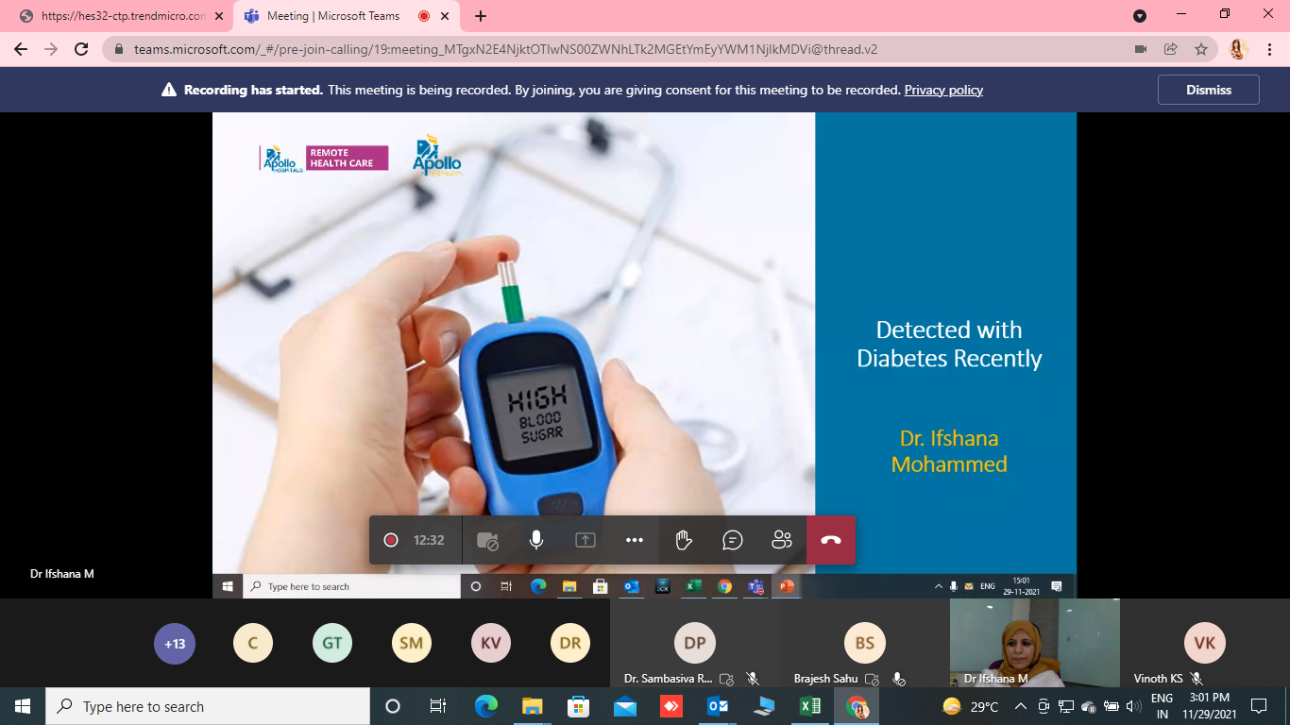Bookmark this page with star icon

[1201, 49]
